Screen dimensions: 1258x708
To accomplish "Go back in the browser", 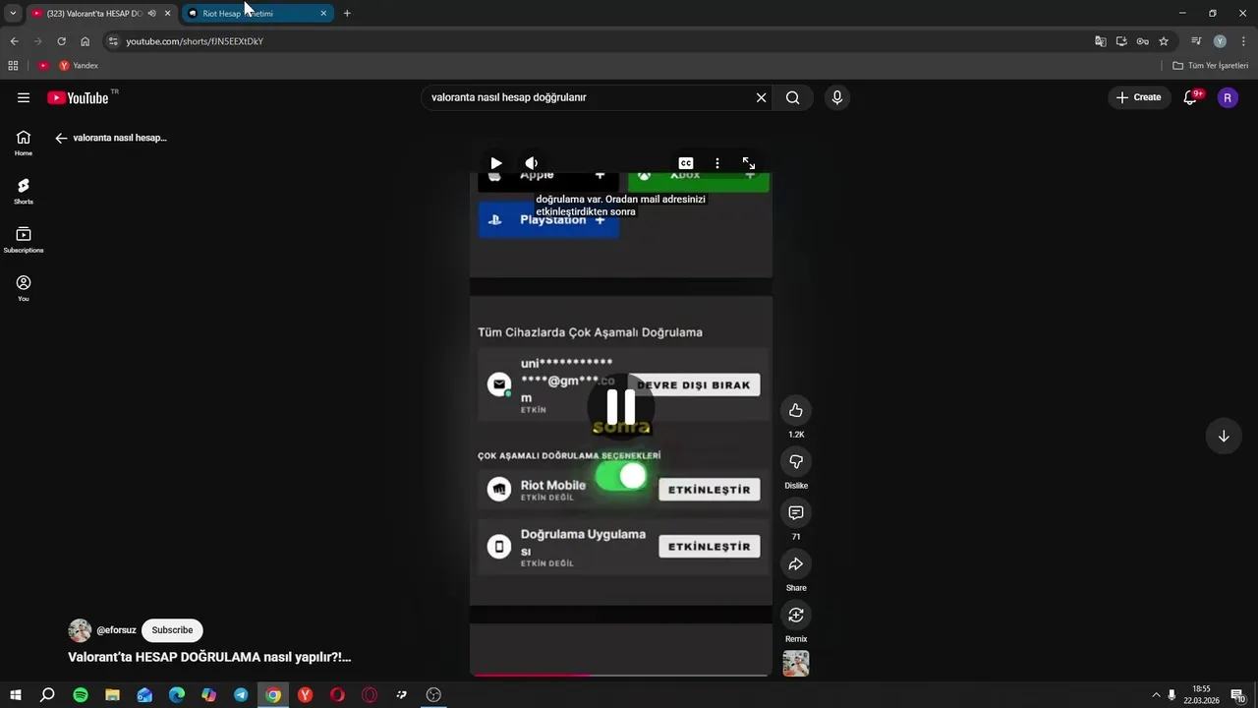I will [14, 41].
